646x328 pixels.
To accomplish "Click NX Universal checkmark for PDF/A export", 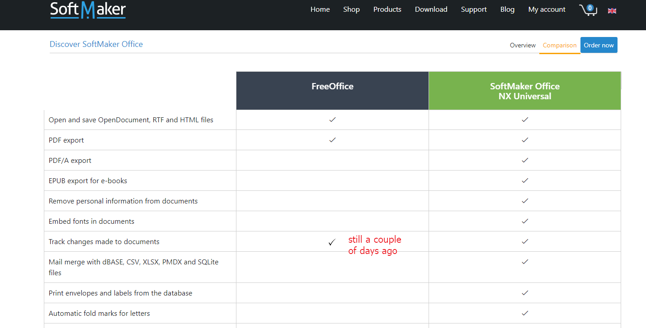I will (x=524, y=160).
